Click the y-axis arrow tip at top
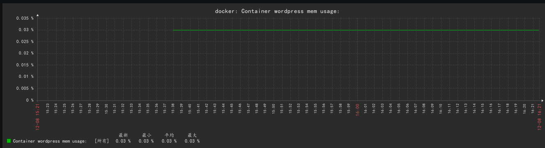This screenshot has width=545, height=148. (x=37, y=15)
